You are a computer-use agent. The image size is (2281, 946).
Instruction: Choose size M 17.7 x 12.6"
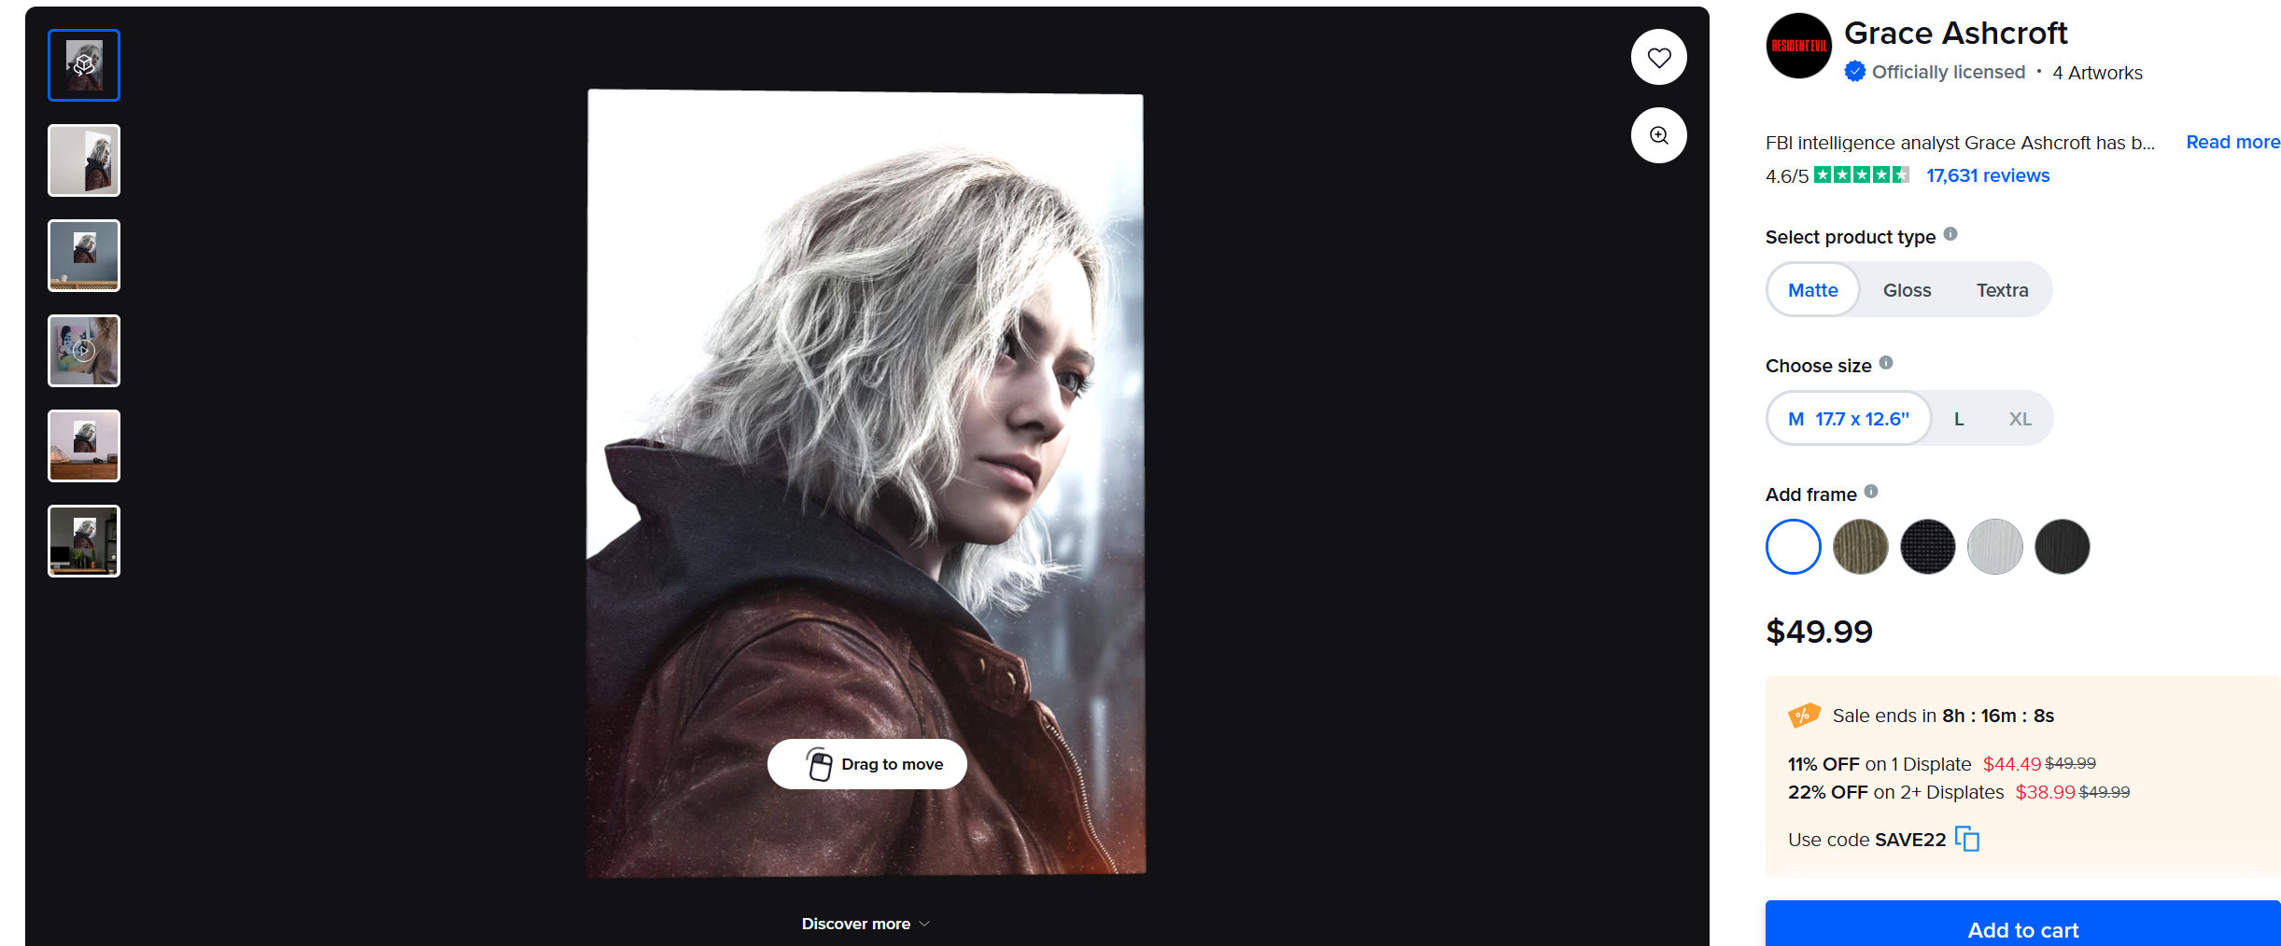(x=1848, y=419)
